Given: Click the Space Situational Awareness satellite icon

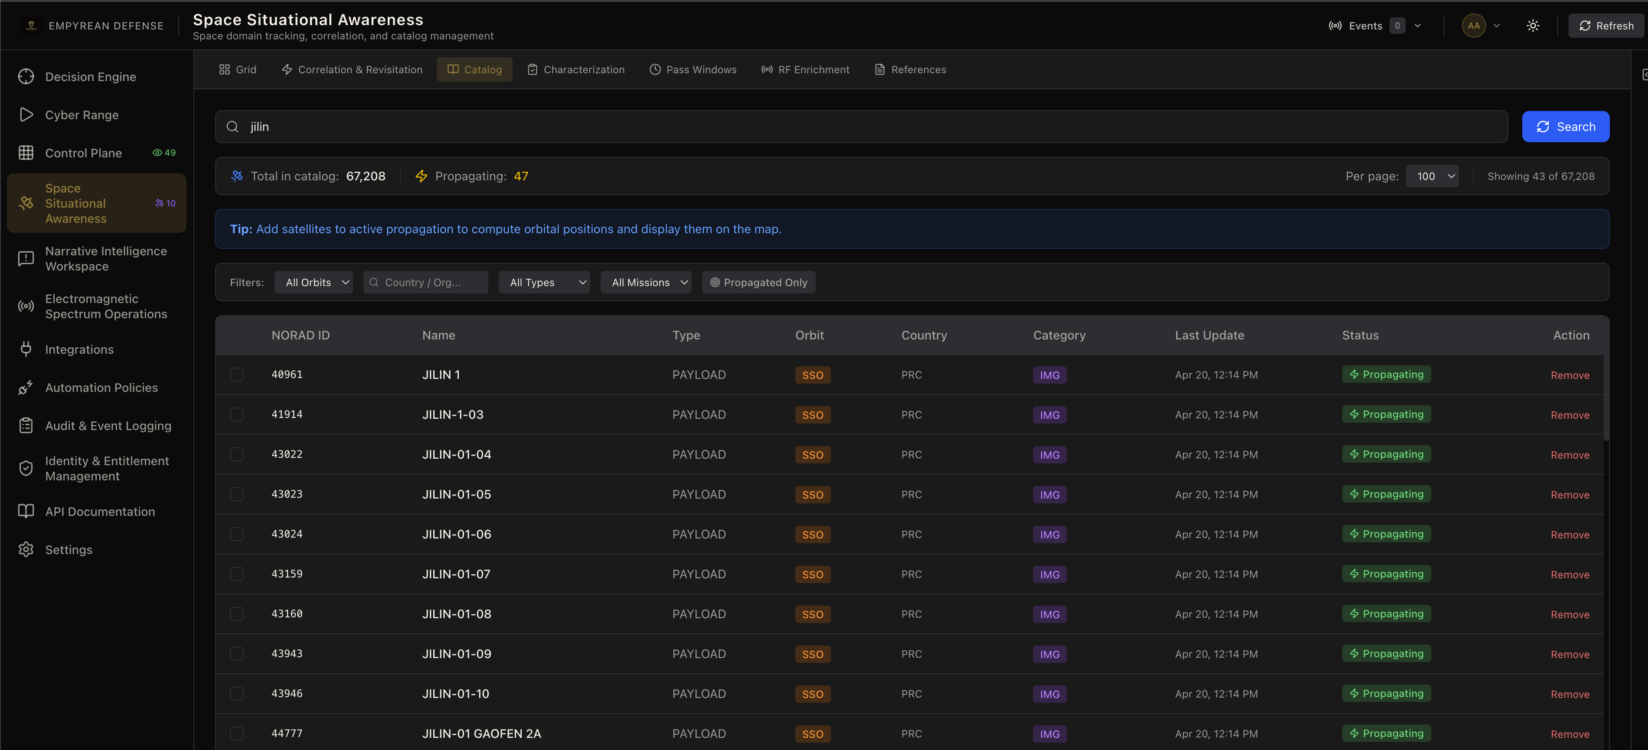Looking at the screenshot, I should 26,203.
